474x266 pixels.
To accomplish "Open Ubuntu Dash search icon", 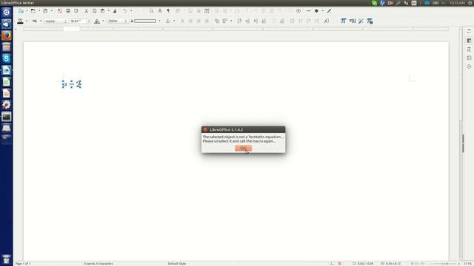I will point(7,12).
